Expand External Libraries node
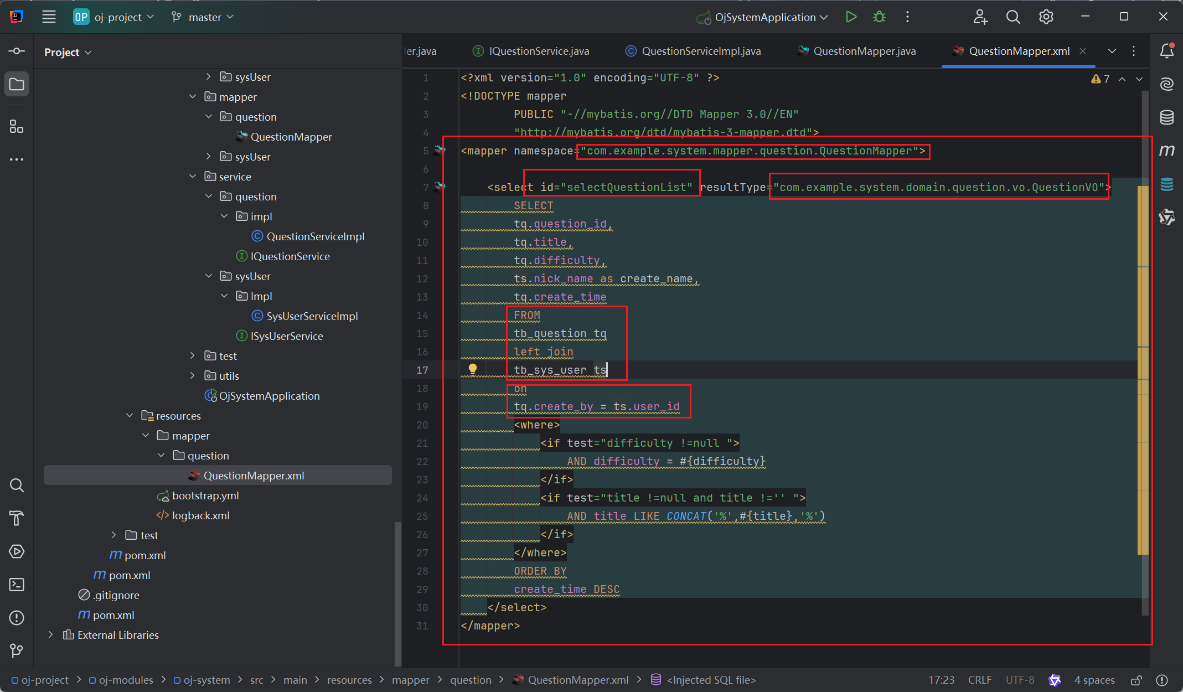This screenshot has height=692, width=1183. (51, 634)
